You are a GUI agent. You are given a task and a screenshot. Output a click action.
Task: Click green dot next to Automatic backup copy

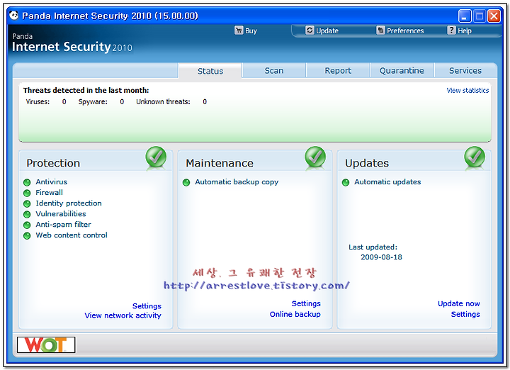pyautogui.click(x=186, y=182)
